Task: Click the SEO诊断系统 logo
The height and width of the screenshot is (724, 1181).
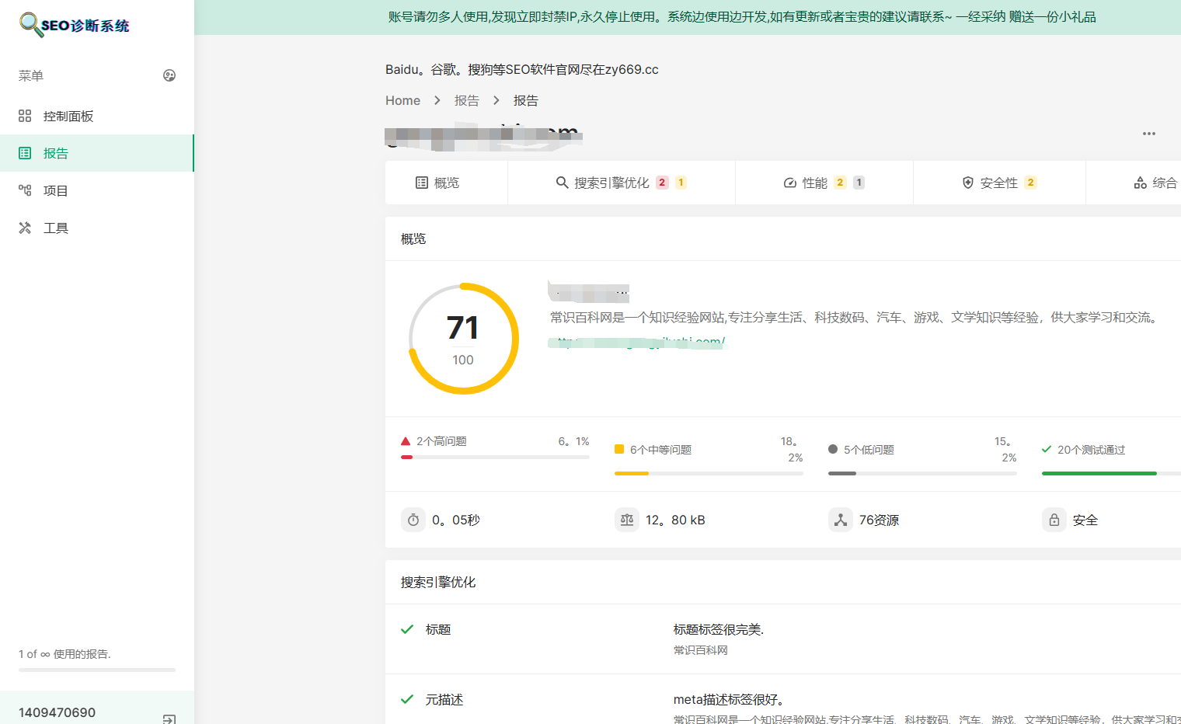Action: (x=75, y=25)
